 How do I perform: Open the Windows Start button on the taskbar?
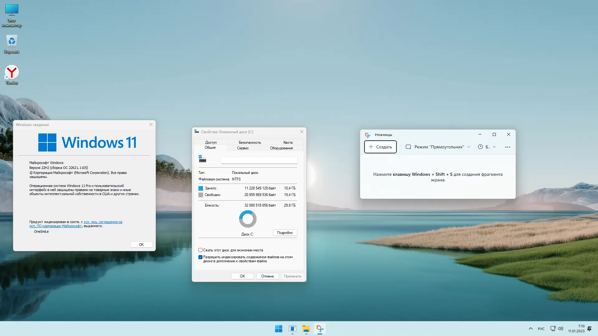point(278,329)
